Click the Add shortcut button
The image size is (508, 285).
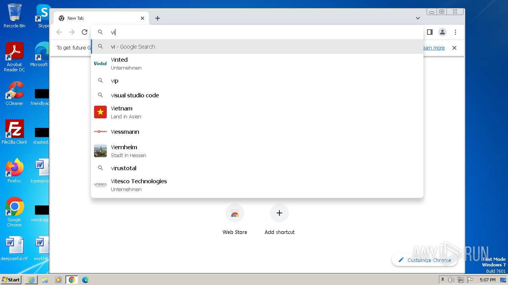point(279,220)
